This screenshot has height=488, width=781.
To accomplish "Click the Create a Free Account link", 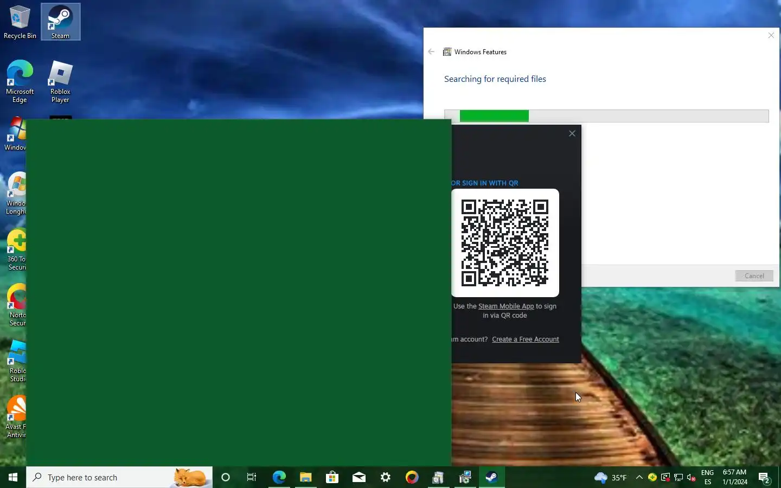I will [x=525, y=339].
